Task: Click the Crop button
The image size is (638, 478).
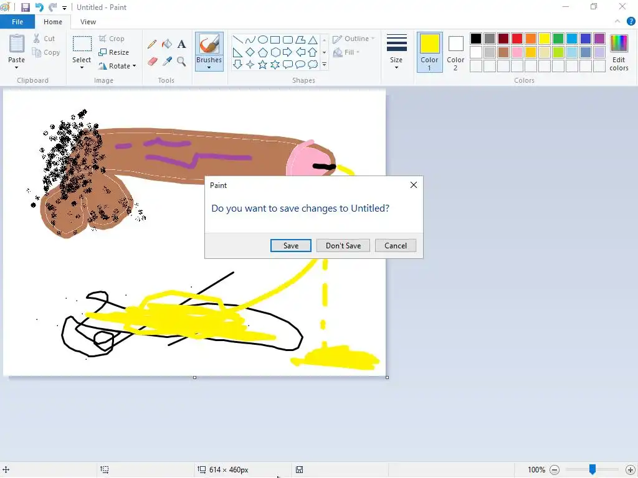Action: (x=112, y=39)
